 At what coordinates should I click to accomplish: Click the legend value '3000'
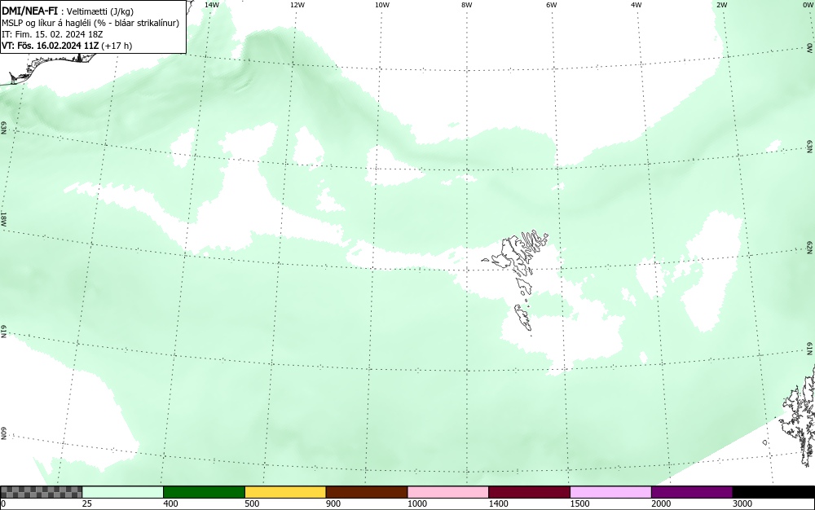742,503
